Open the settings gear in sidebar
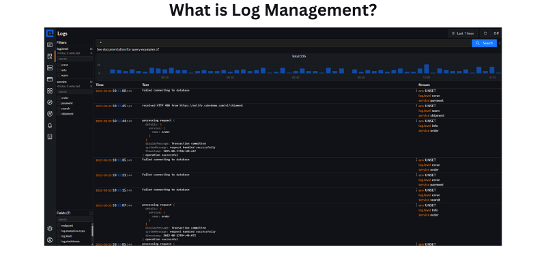Screen dimensions: 546x273 pyautogui.click(x=50, y=229)
